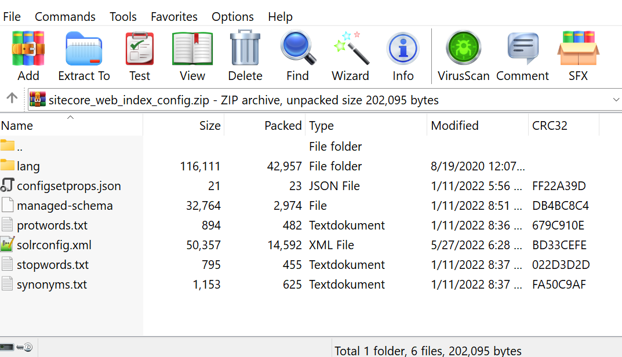This screenshot has width=622, height=357.
Task: Select solrconfig.xml file
Action: coord(54,245)
